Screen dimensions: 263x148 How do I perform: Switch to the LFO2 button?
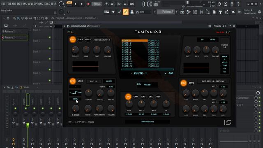(81, 81)
